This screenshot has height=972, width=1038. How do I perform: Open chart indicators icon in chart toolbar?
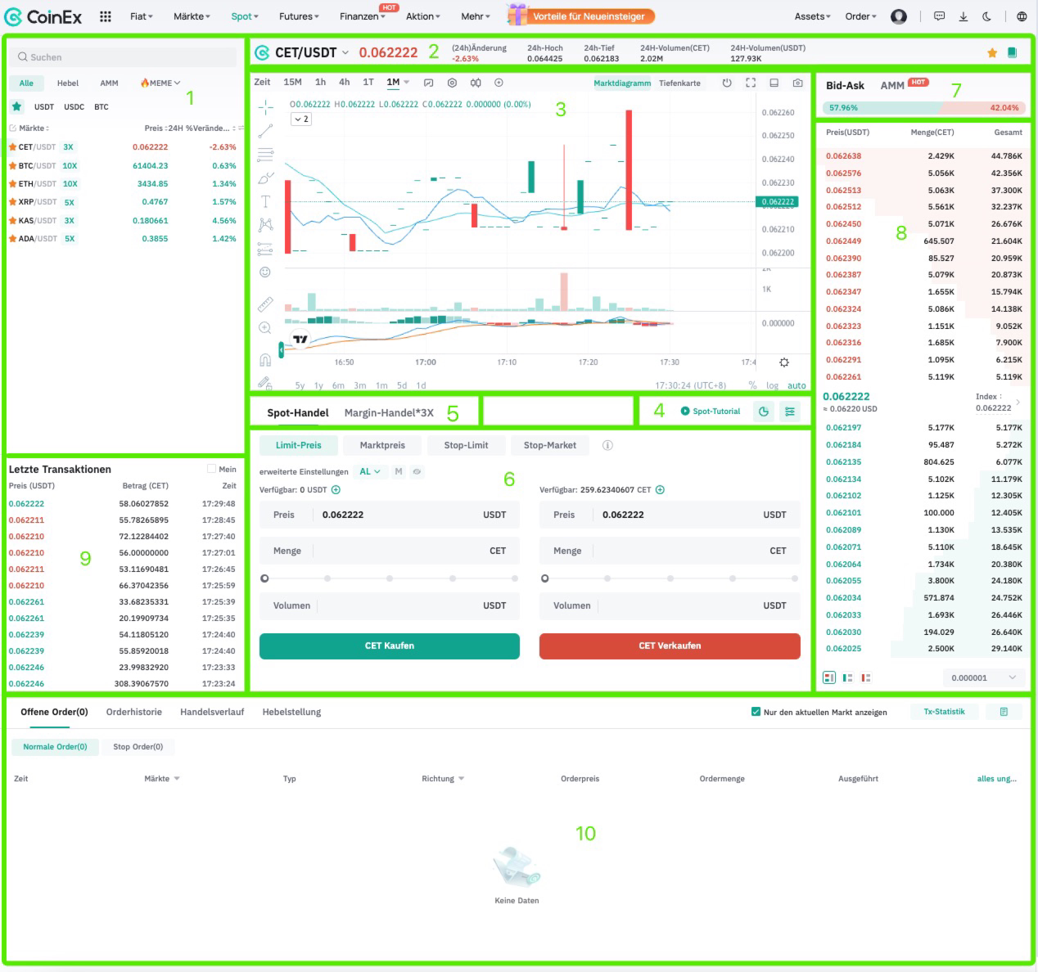428,83
